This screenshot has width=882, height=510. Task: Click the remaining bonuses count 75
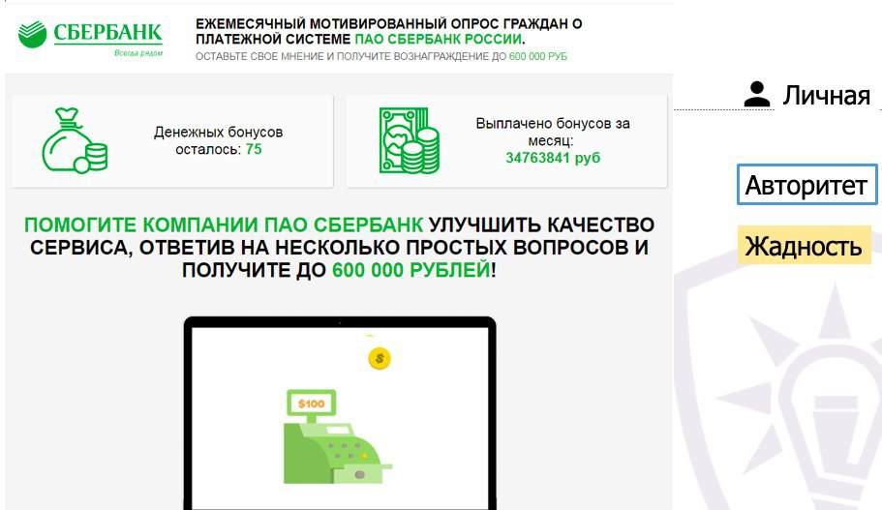click(254, 149)
